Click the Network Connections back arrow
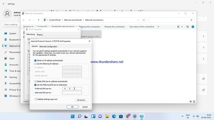The height and width of the screenshot is (120, 214). [24, 20]
